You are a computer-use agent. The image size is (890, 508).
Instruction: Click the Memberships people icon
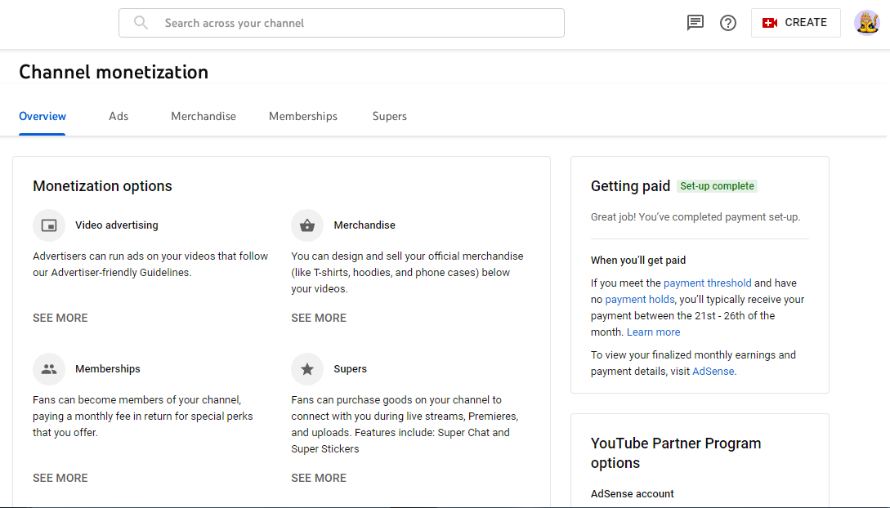pos(49,369)
